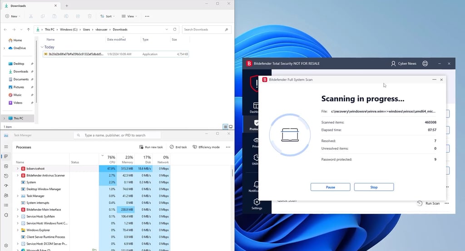Open Task Manager settings gear icon

pos(6,246)
